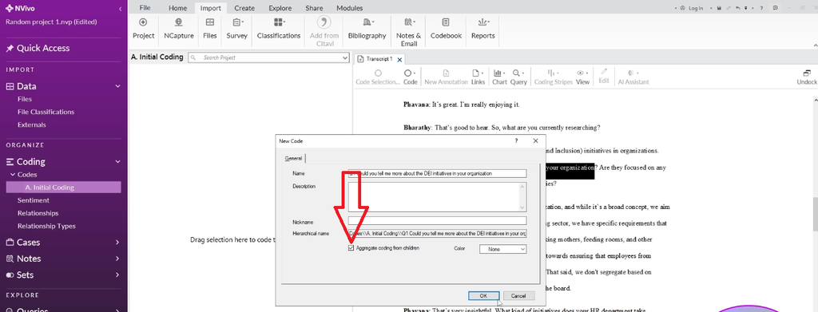Click the Undo arrow in the title bar
Viewport: 818px width, 312px height.
(737, 8)
